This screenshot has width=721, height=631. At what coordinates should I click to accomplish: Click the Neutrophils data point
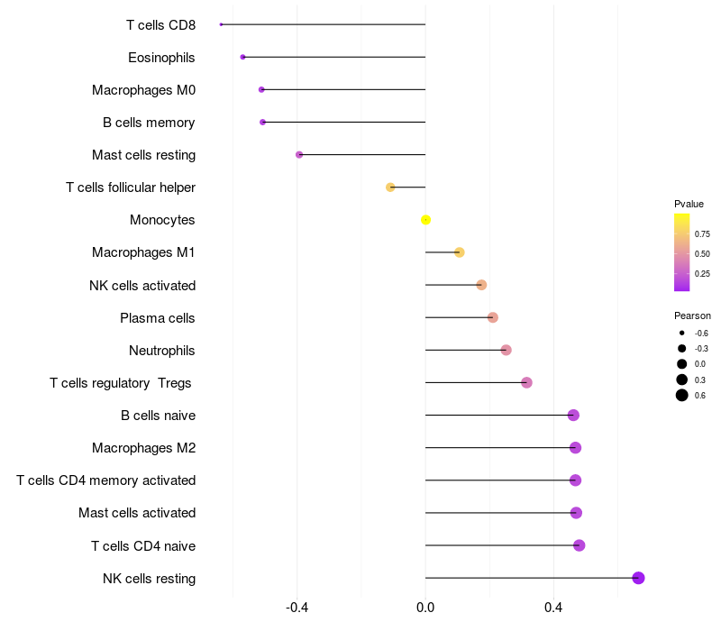click(x=506, y=350)
